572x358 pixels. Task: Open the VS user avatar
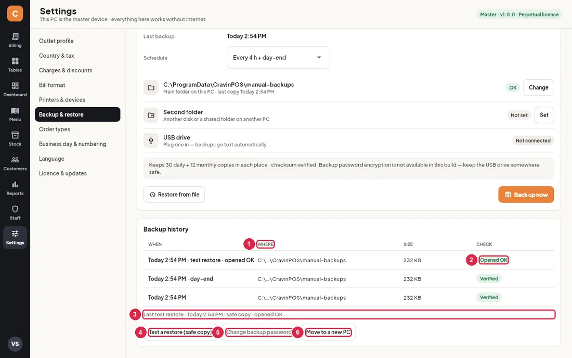(x=15, y=344)
